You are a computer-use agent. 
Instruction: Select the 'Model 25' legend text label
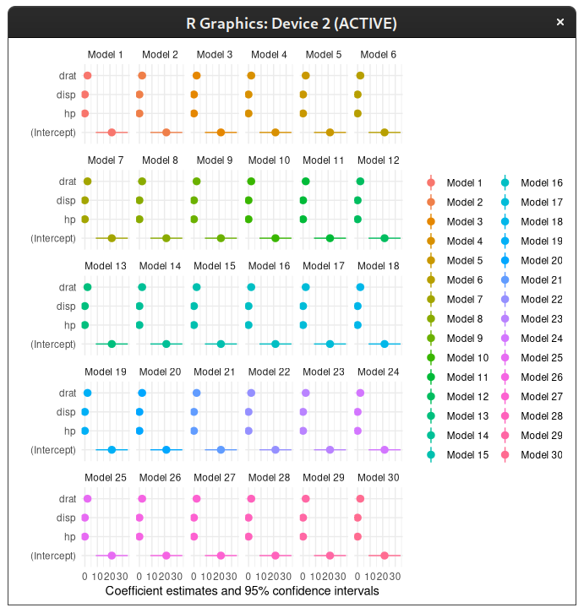tap(542, 358)
